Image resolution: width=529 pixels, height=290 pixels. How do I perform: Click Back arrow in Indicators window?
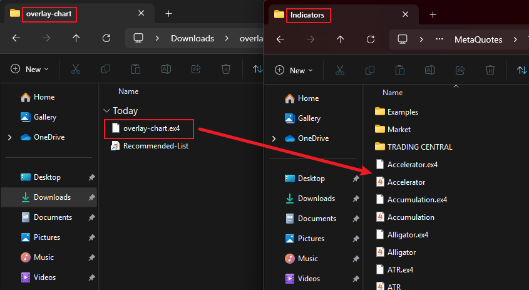tap(280, 39)
